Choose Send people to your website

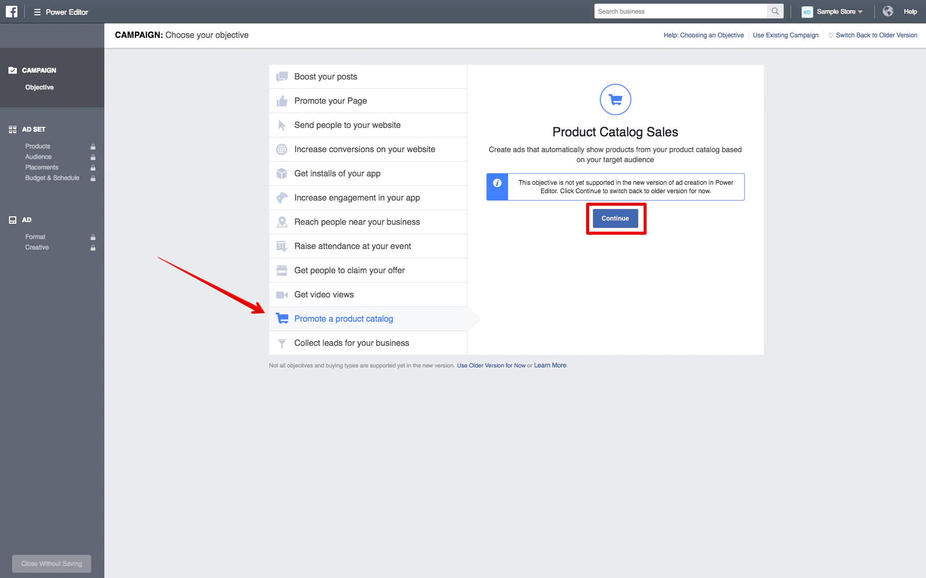368,125
